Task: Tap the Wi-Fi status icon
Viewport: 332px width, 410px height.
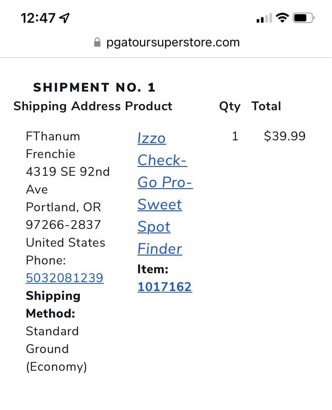Action: [282, 18]
